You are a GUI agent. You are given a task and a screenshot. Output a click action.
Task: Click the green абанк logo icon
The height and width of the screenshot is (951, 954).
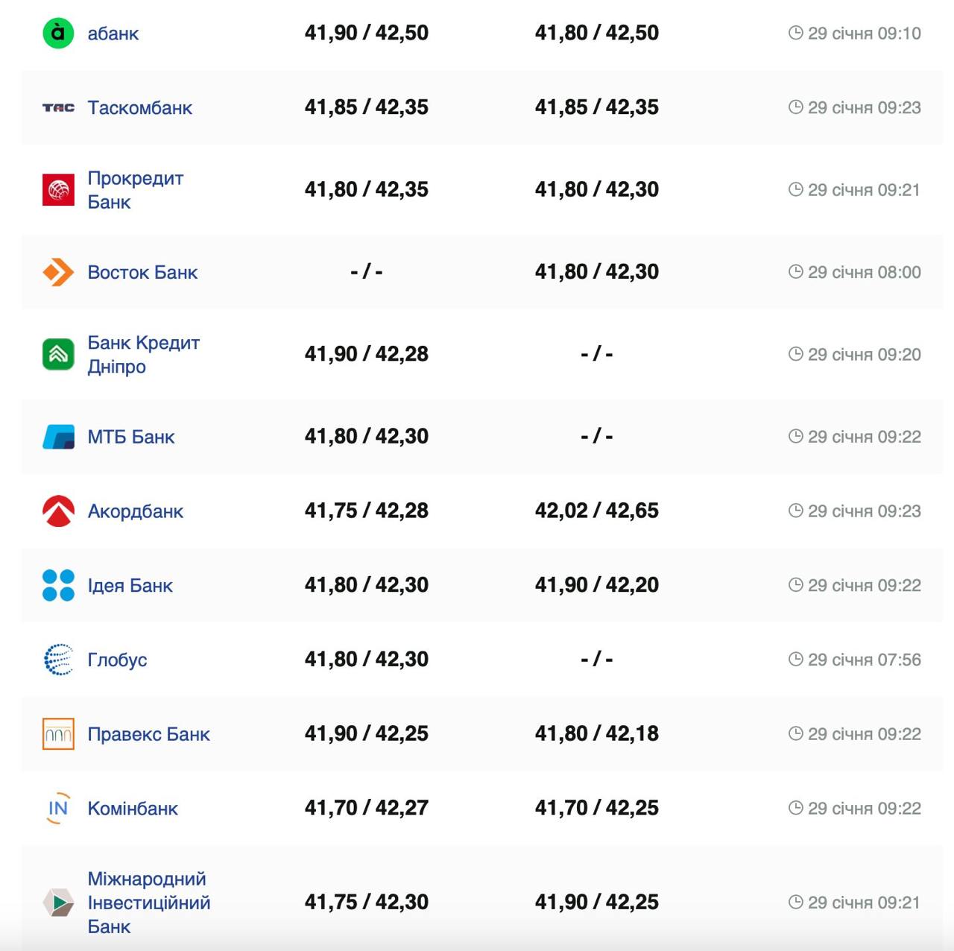58,34
